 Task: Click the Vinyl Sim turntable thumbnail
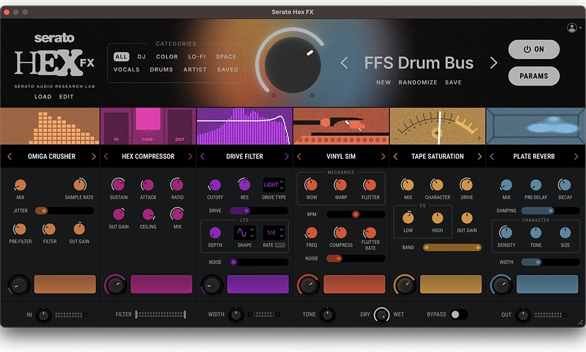point(341,126)
